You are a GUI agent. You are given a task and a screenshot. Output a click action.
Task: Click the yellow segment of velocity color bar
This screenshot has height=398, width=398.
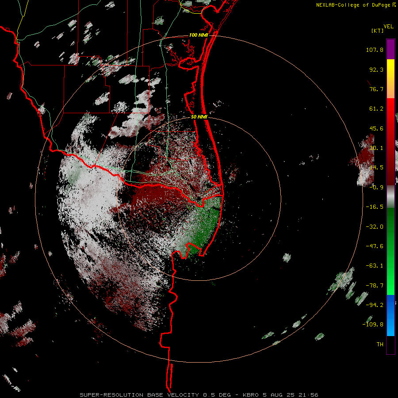(x=390, y=66)
